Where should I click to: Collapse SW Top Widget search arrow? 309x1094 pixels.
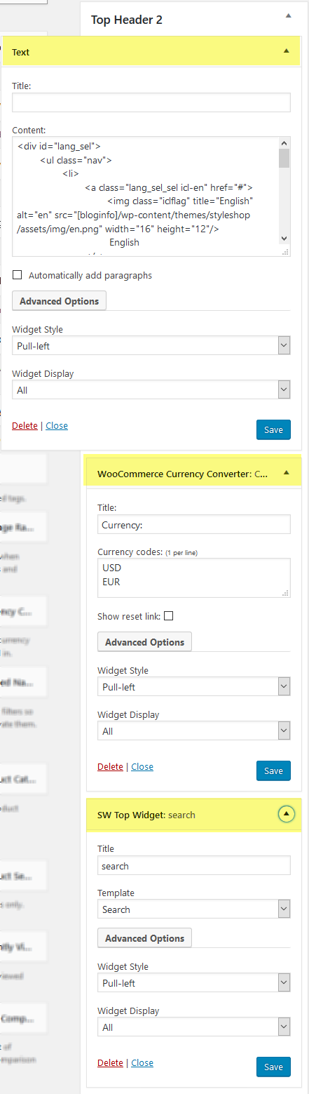pos(286,814)
